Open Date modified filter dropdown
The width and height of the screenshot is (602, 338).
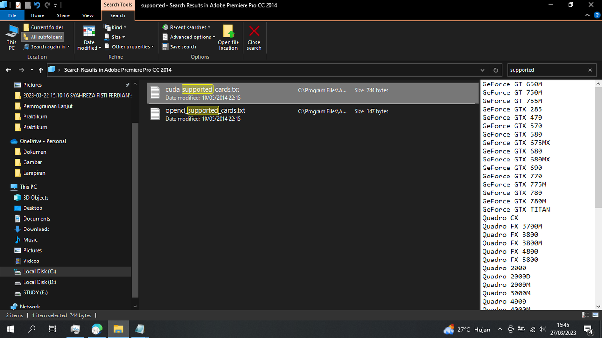click(89, 38)
